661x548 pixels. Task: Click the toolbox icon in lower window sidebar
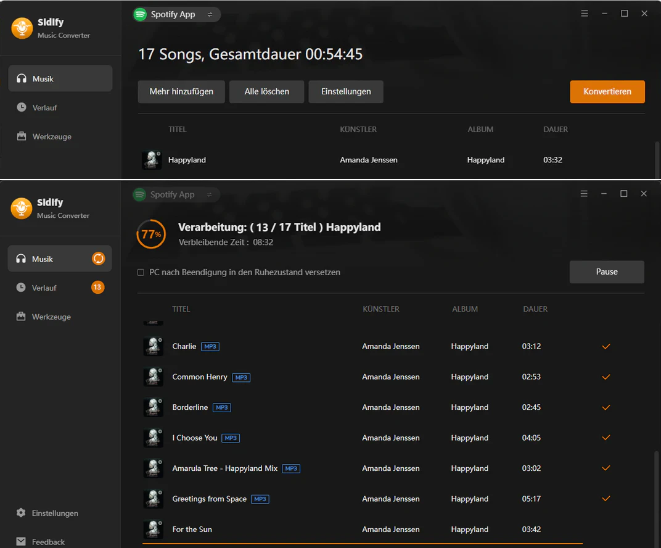pos(21,316)
